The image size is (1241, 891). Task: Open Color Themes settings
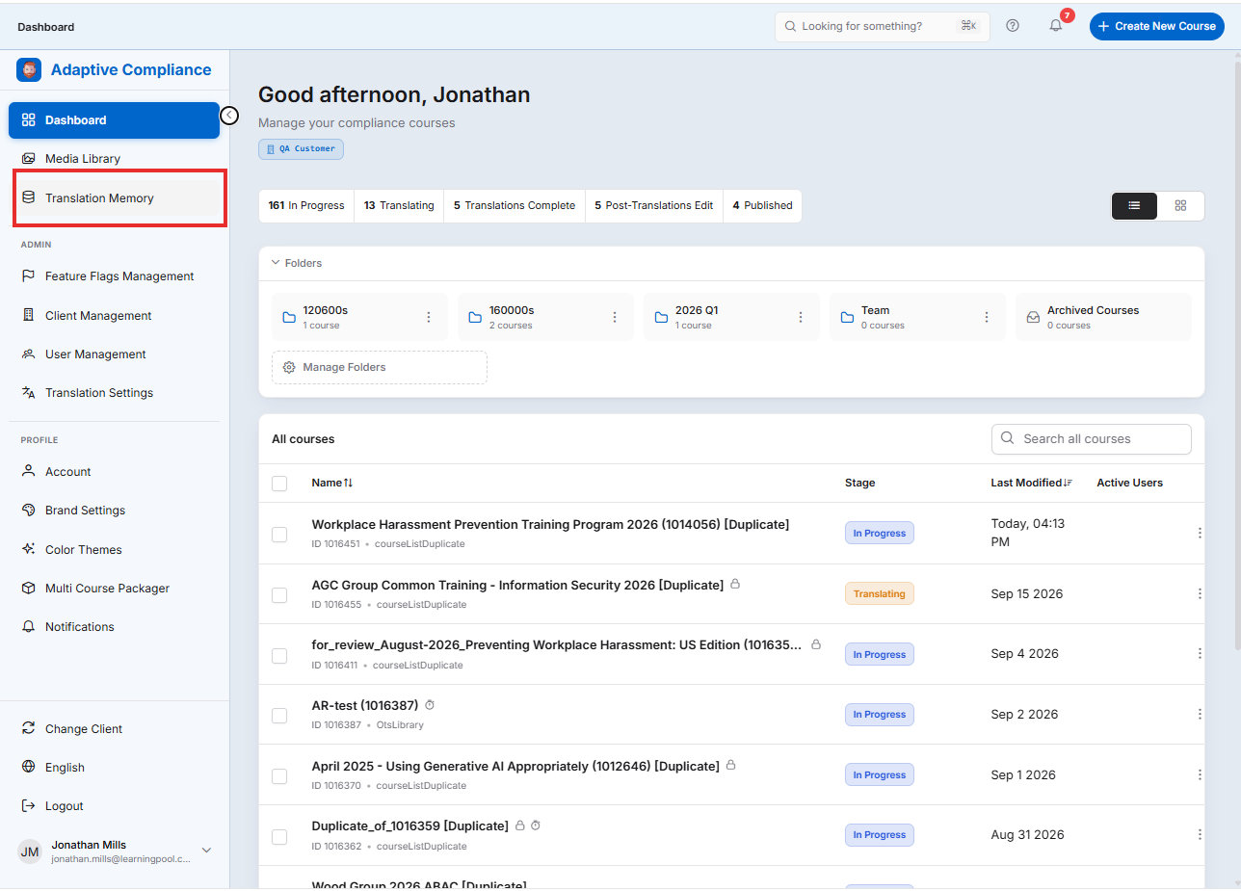click(x=84, y=549)
